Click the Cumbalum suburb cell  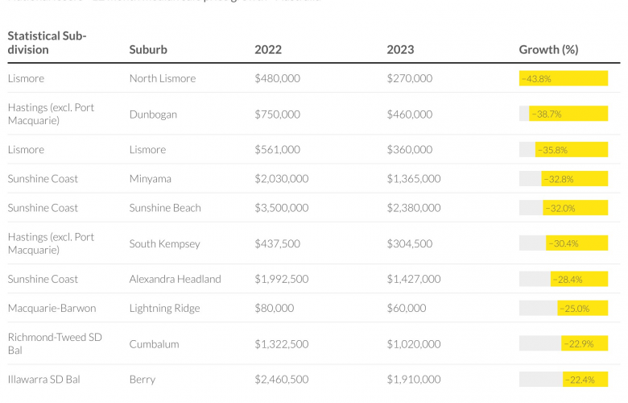[x=153, y=344]
